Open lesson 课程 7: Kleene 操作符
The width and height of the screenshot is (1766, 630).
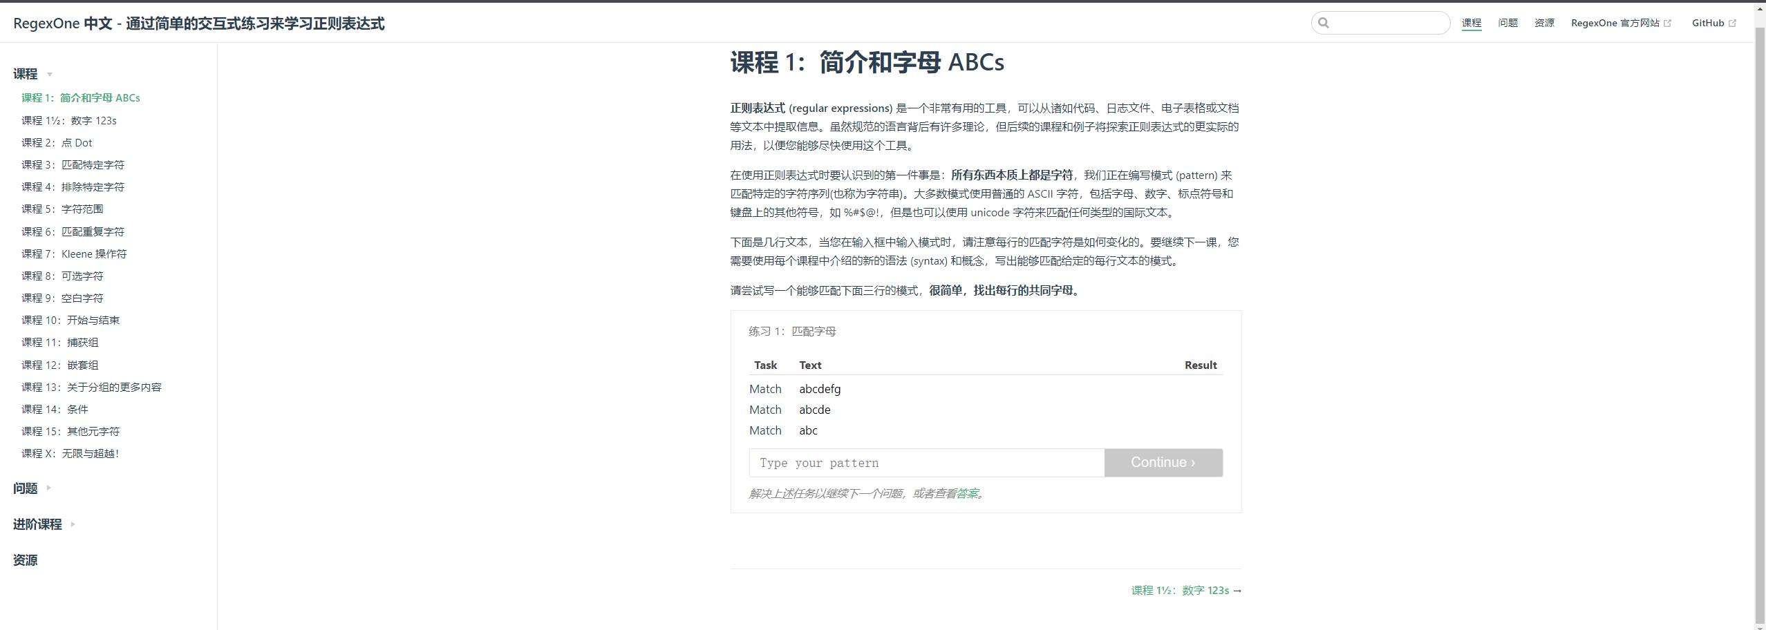click(x=74, y=254)
